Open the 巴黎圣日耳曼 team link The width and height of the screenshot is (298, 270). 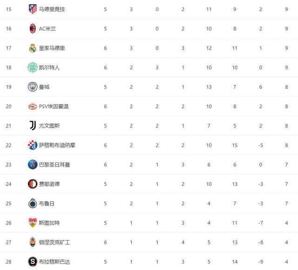click(54, 165)
